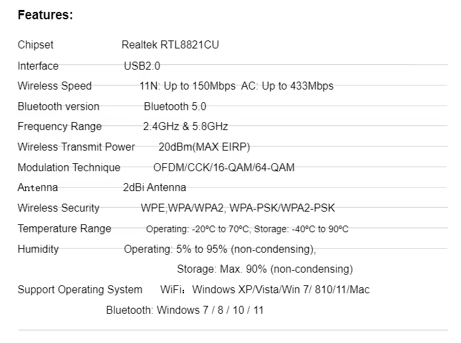Click the 2dBi Antenna value
The image size is (461, 343).
155,187
